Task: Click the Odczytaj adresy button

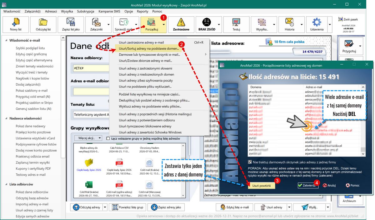Action: [x=87, y=207]
